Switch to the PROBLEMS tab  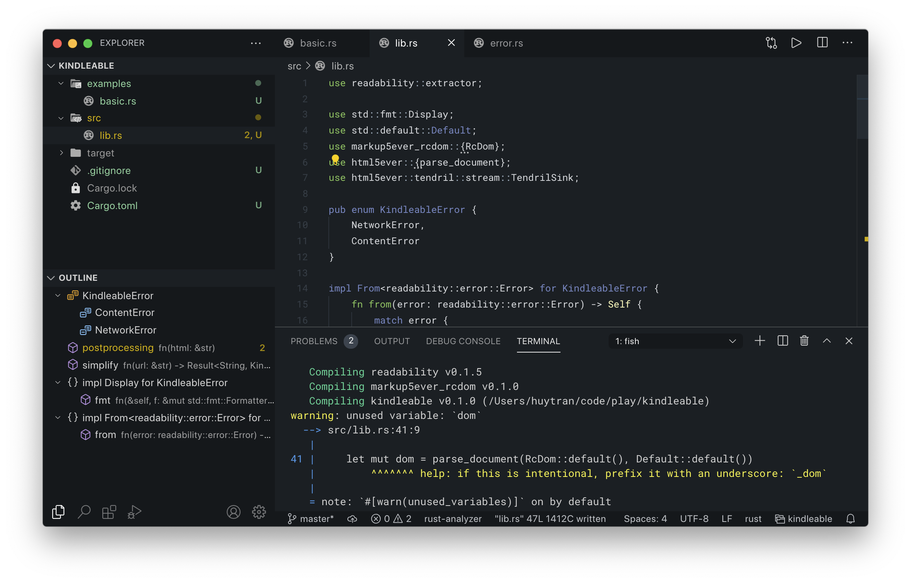point(314,341)
